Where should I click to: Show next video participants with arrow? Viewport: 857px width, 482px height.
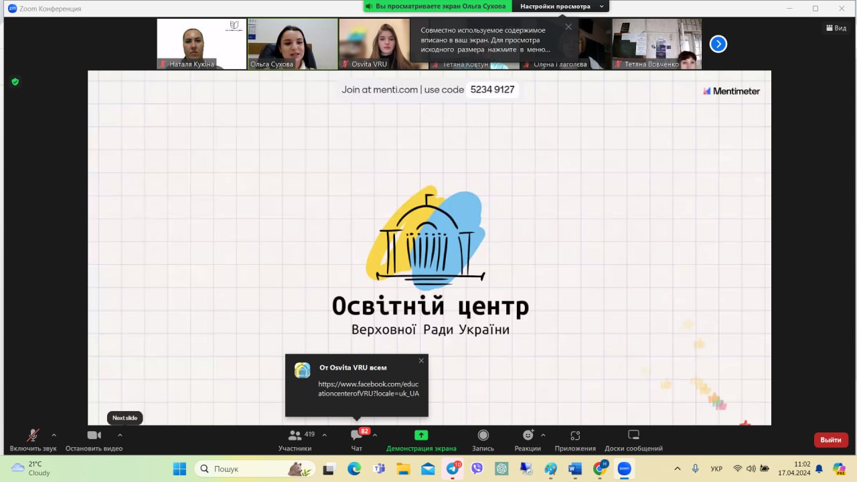(x=718, y=44)
